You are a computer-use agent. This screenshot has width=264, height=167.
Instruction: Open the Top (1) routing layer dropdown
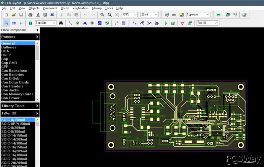[x=207, y=23]
